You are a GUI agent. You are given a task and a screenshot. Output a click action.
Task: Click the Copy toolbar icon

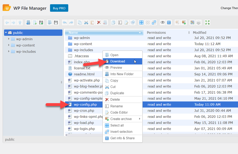[80, 23]
